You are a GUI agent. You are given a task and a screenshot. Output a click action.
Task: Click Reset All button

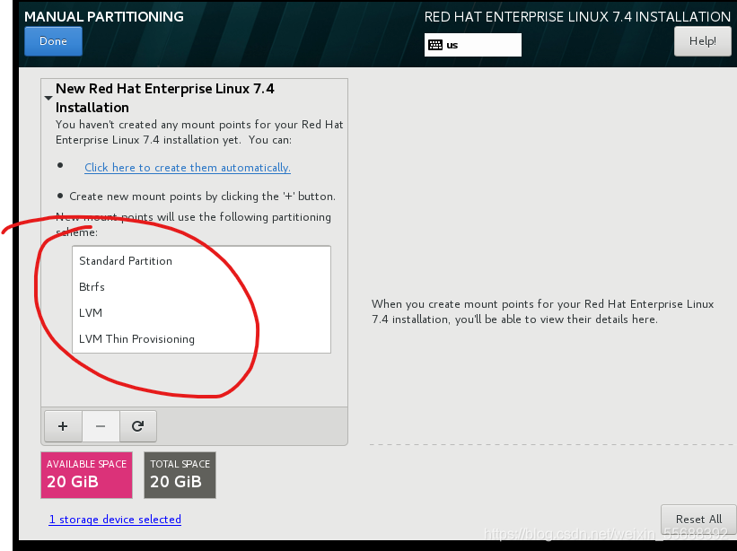[x=698, y=519]
